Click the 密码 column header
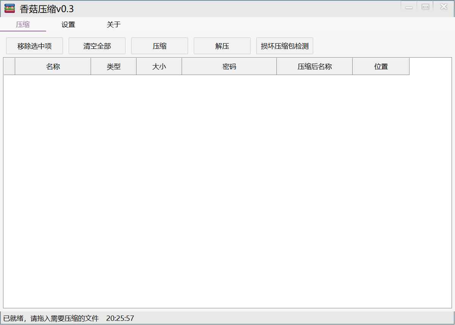The image size is (455, 325). pos(229,66)
